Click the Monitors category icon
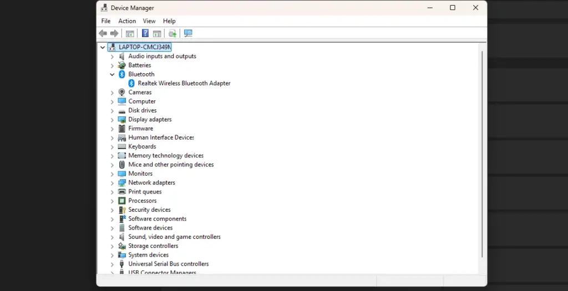The width and height of the screenshot is (568, 291). point(121,173)
